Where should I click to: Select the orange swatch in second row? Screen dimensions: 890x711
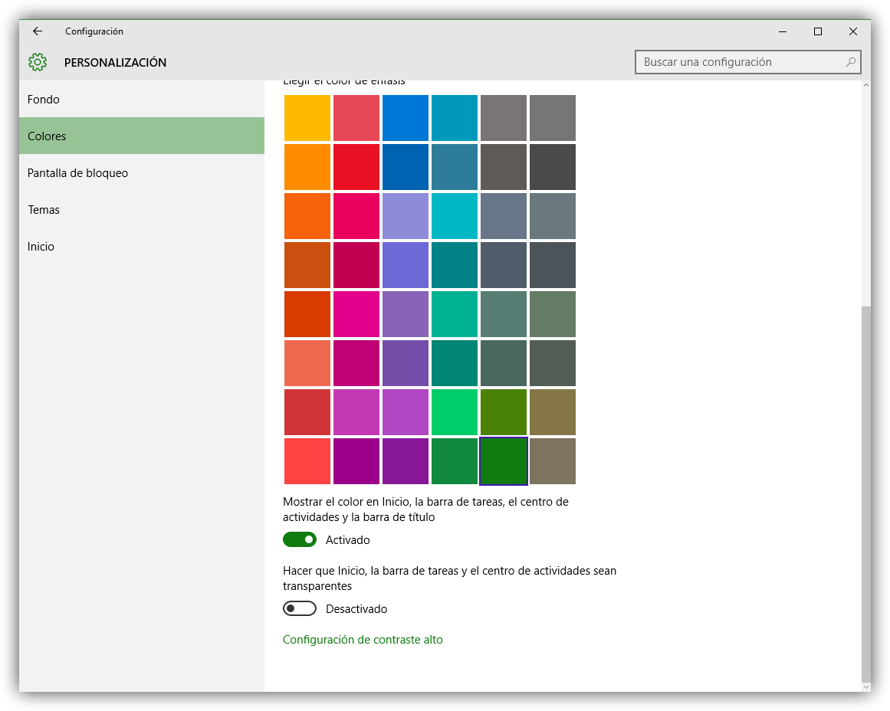pyautogui.click(x=307, y=167)
